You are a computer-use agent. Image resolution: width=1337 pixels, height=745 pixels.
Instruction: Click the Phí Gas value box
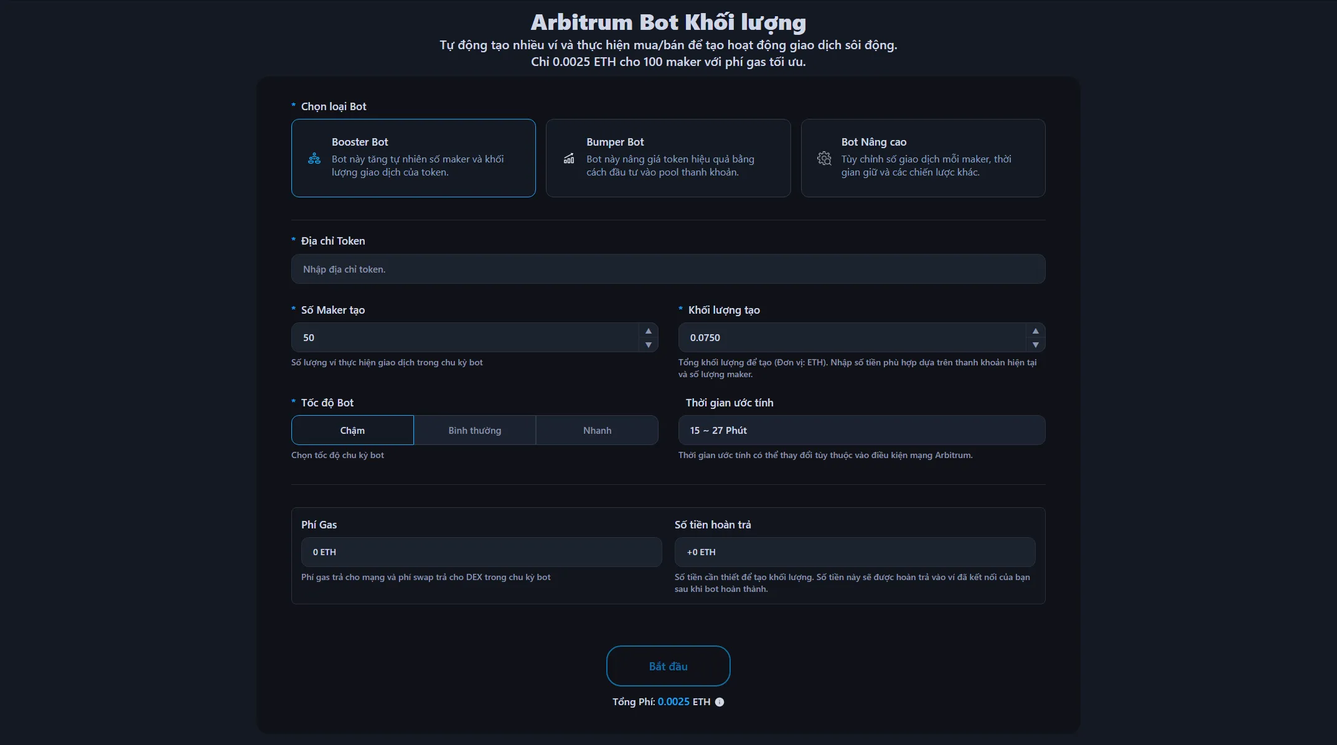pyautogui.click(x=481, y=552)
